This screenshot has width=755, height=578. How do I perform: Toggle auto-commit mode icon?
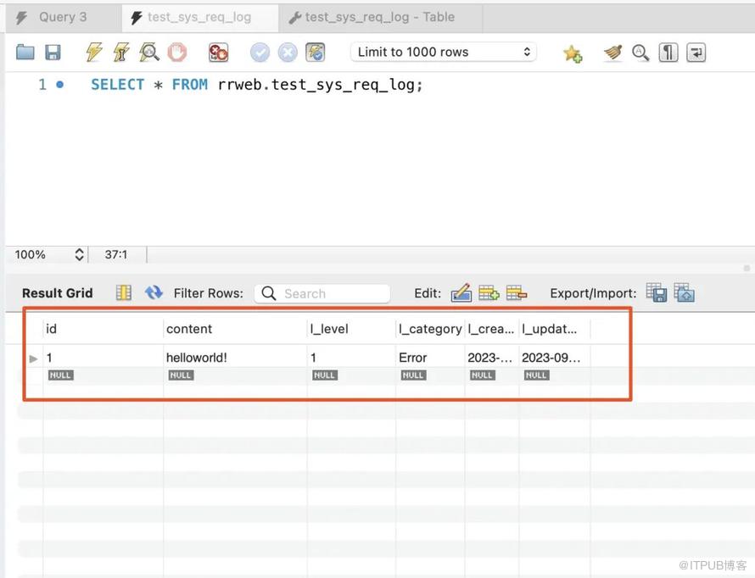click(x=316, y=53)
